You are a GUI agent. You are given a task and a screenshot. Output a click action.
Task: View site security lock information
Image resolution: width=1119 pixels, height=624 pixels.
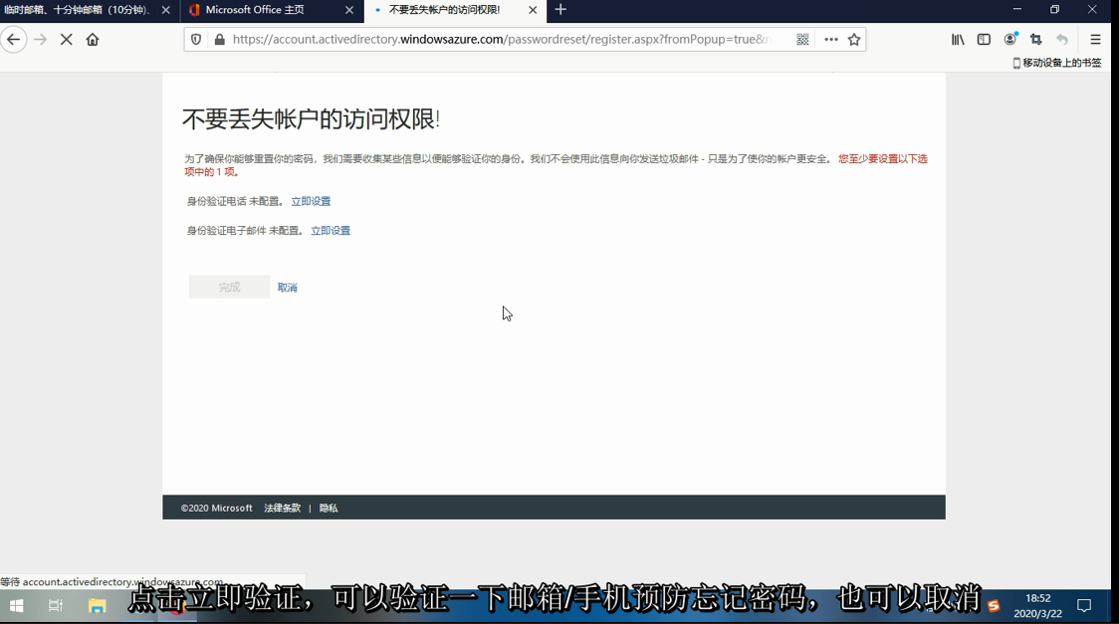click(x=220, y=39)
